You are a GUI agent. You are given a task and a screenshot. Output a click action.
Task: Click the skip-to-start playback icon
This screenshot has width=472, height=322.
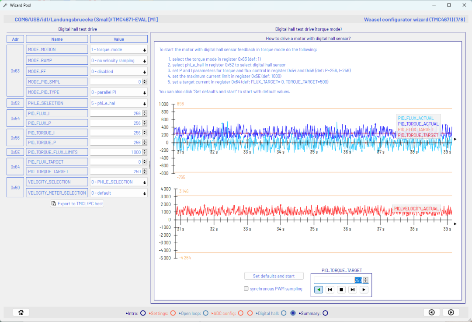[x=330, y=290]
